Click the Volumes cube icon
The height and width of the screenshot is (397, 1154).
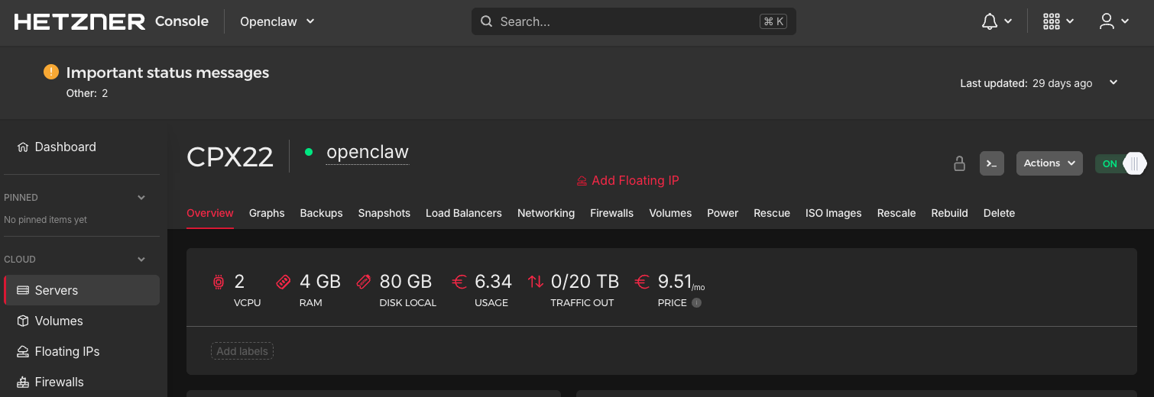pyautogui.click(x=23, y=321)
